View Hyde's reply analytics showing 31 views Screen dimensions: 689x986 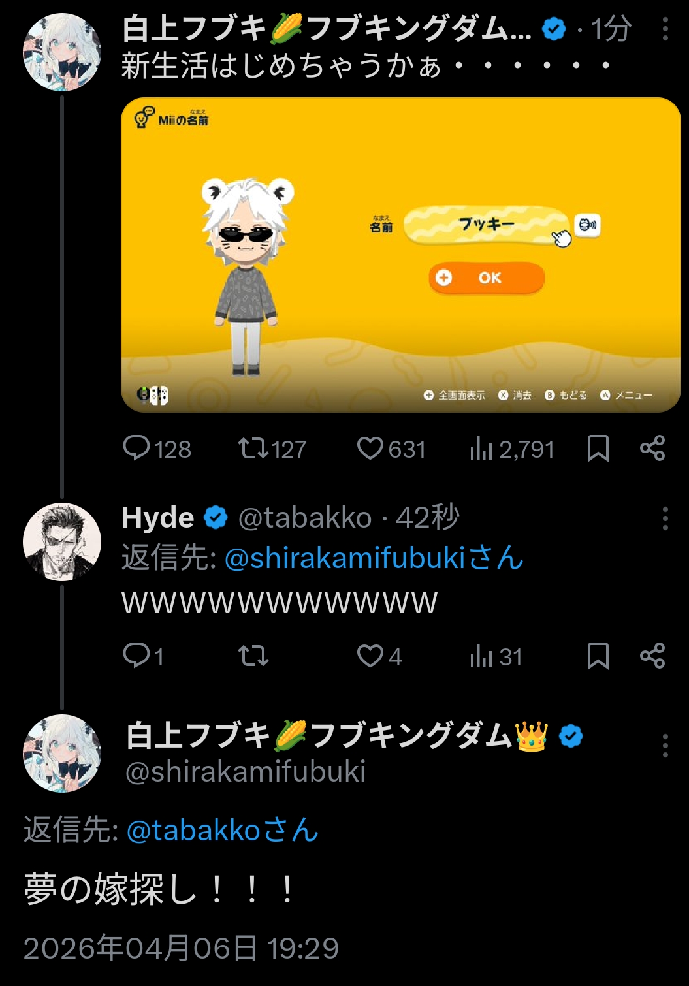tap(481, 656)
